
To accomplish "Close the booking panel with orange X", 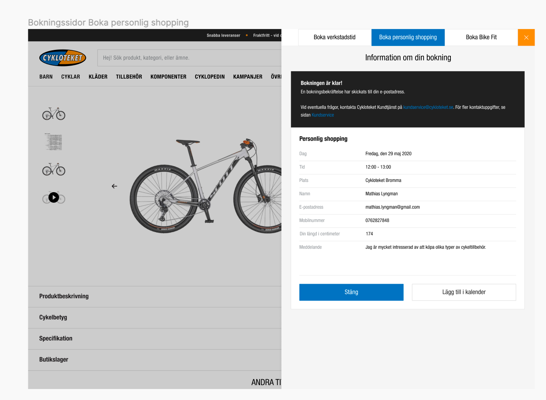I will [x=526, y=37].
